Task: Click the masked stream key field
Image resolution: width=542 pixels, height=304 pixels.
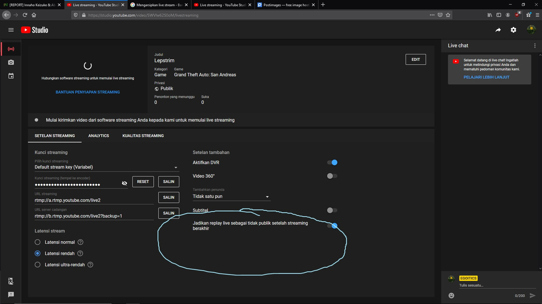Action: click(x=81, y=185)
